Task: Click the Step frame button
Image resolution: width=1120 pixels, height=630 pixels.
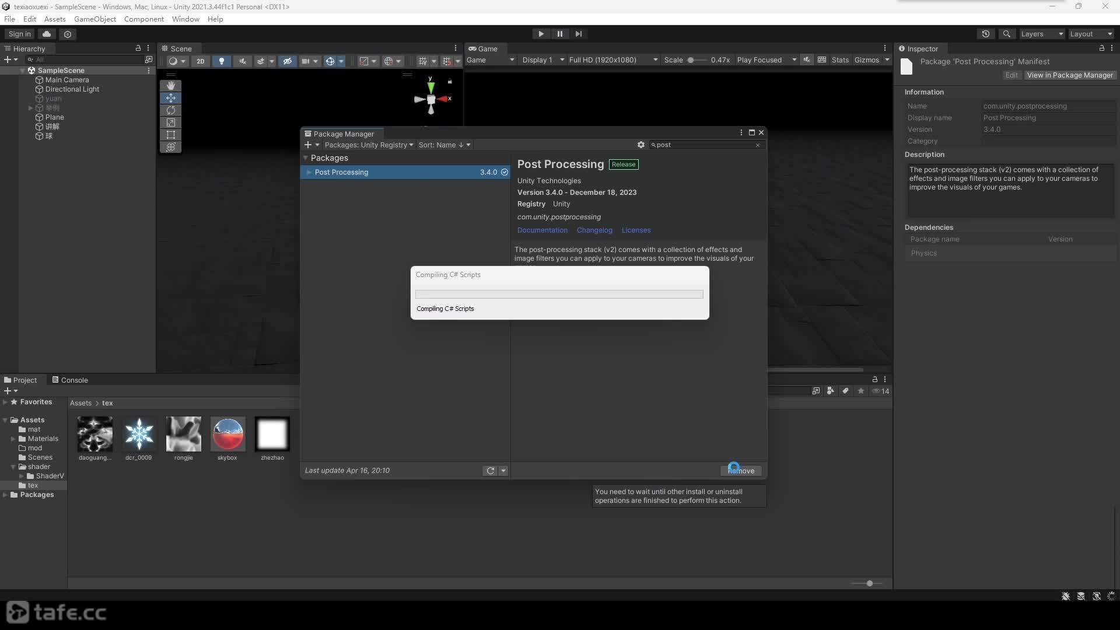Action: (x=578, y=34)
